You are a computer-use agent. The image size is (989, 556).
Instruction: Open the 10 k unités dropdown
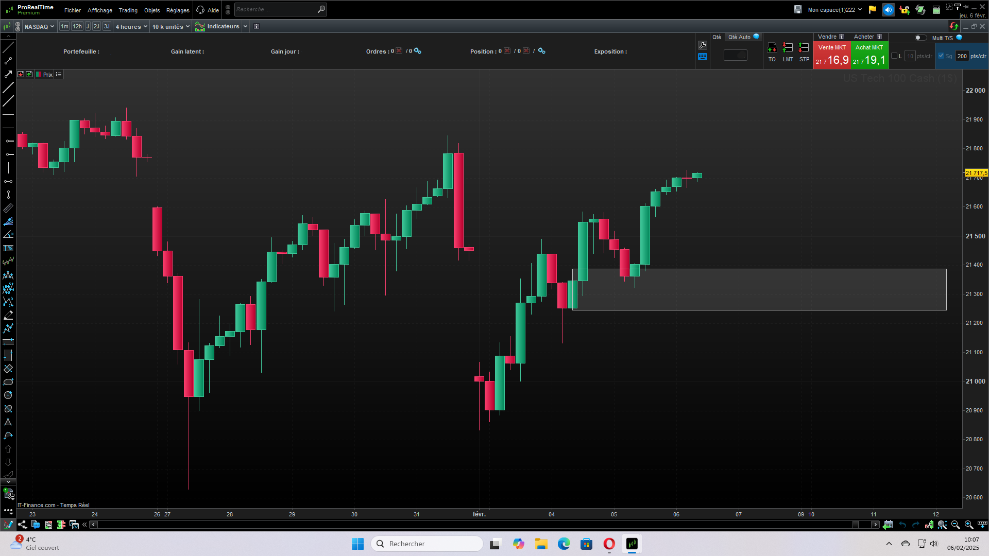[x=171, y=26]
